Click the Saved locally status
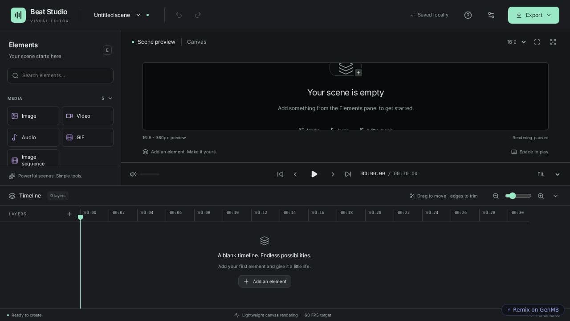This screenshot has width=570, height=321. pyautogui.click(x=429, y=15)
